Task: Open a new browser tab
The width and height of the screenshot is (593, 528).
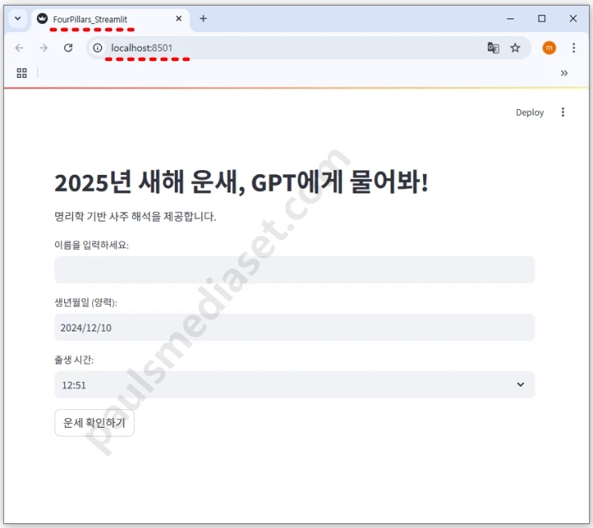Action: tap(203, 18)
